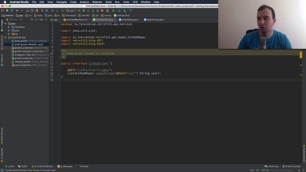Screen dimensions: 306x172
Task: Open the Terminal tool window
Action: coord(82,166)
